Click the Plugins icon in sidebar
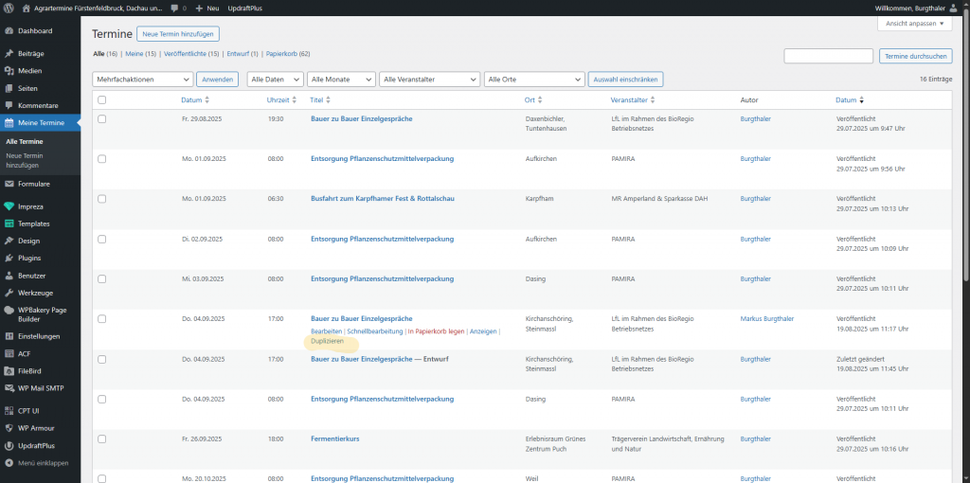This screenshot has width=970, height=483. point(9,258)
